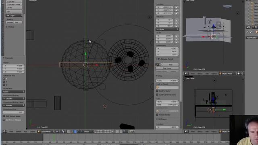Screen dimensions: 258x145
Task: Open Orientation Global dropdown in operator panel
Action: (14, 91)
